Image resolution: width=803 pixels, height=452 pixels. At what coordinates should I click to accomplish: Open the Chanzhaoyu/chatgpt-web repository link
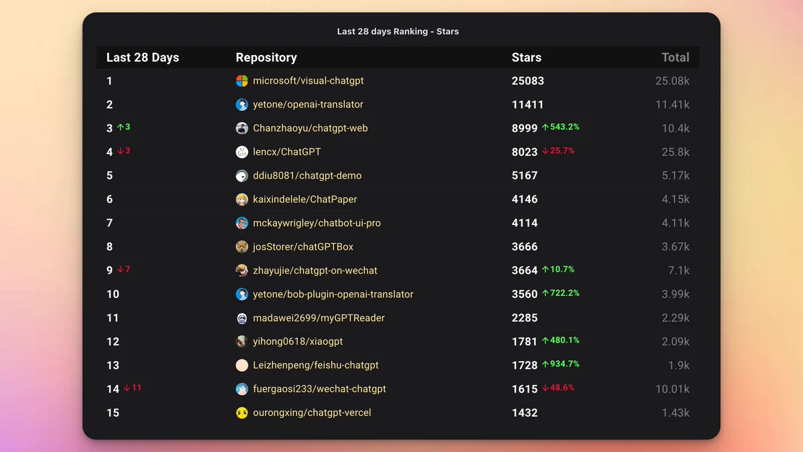tap(310, 129)
